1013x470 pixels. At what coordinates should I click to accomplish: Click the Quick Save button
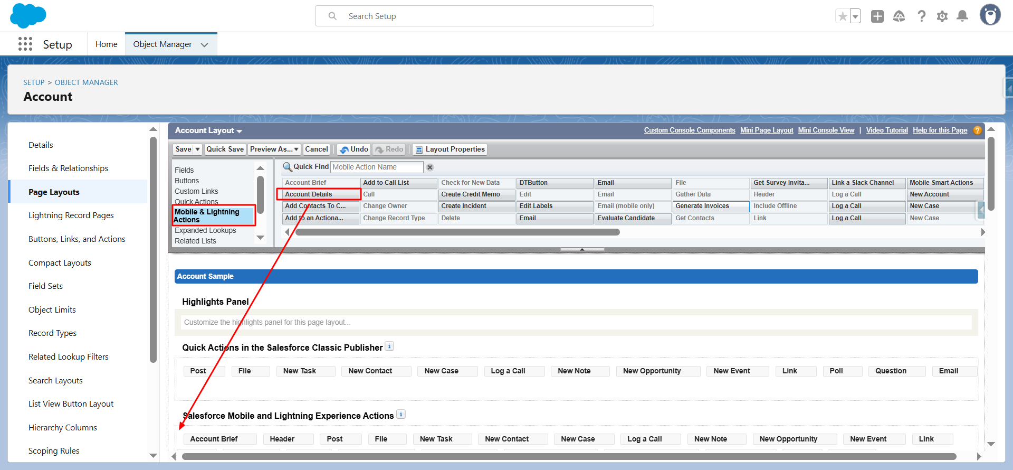[x=225, y=149]
